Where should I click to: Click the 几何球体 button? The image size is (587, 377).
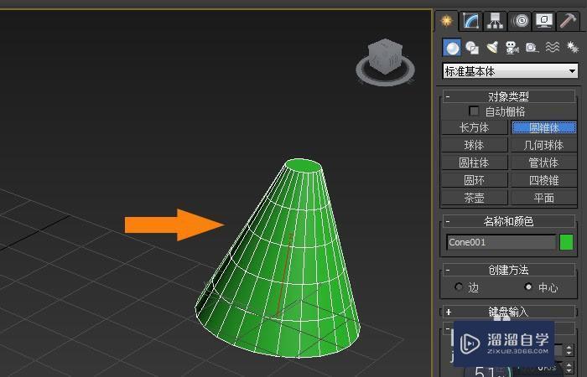pyautogui.click(x=544, y=145)
